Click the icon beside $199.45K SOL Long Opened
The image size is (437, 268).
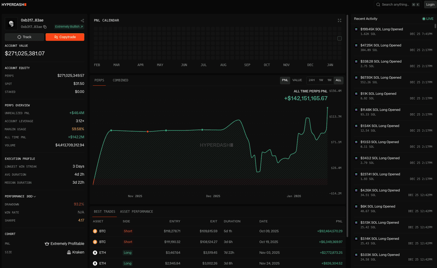click(356, 29)
